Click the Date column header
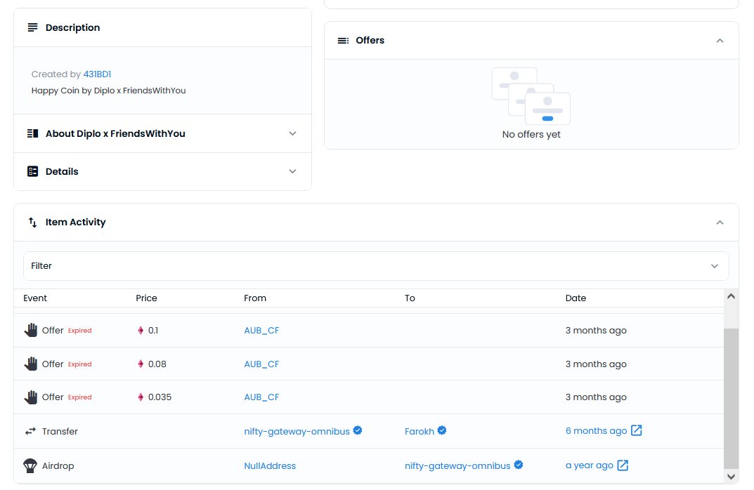This screenshot has width=754, height=490. tap(576, 298)
